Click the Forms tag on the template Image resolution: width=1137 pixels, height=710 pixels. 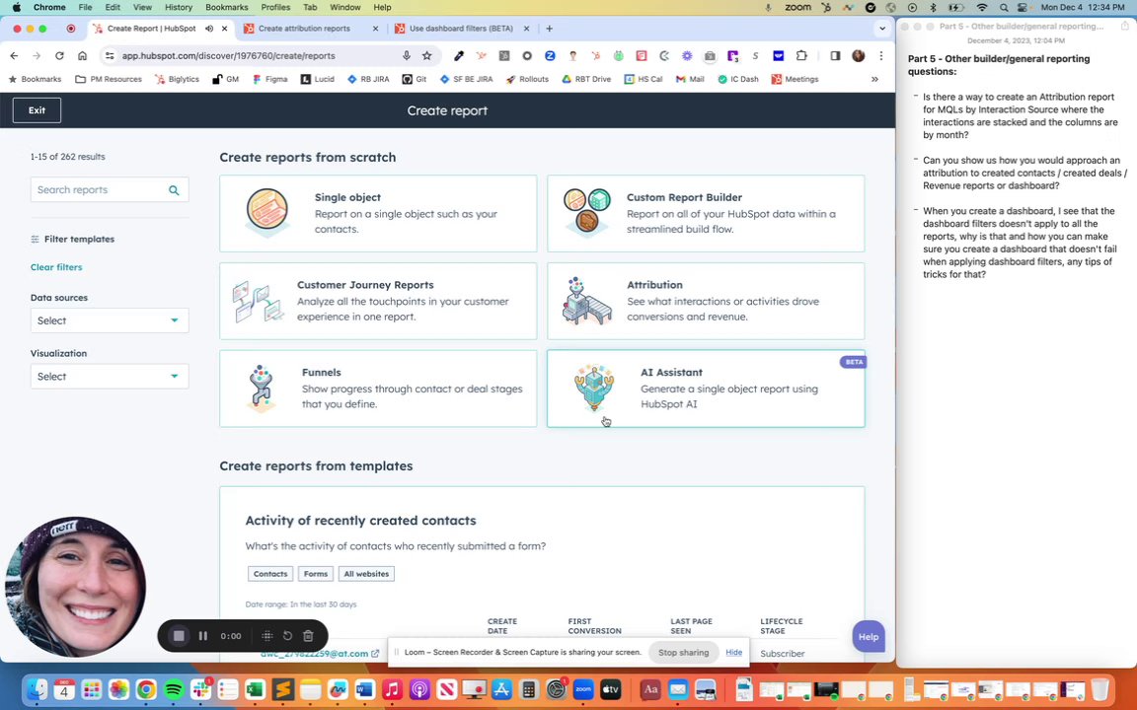click(316, 574)
